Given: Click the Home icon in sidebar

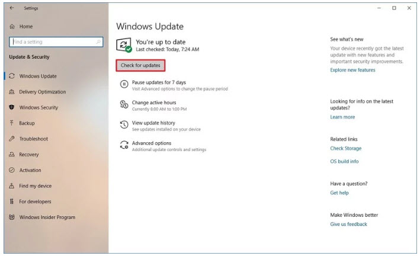Looking at the screenshot, I should [x=12, y=27].
